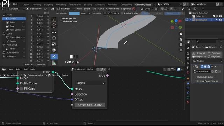
Task: Open the Edit Mode dropdown
Action: 66,9
